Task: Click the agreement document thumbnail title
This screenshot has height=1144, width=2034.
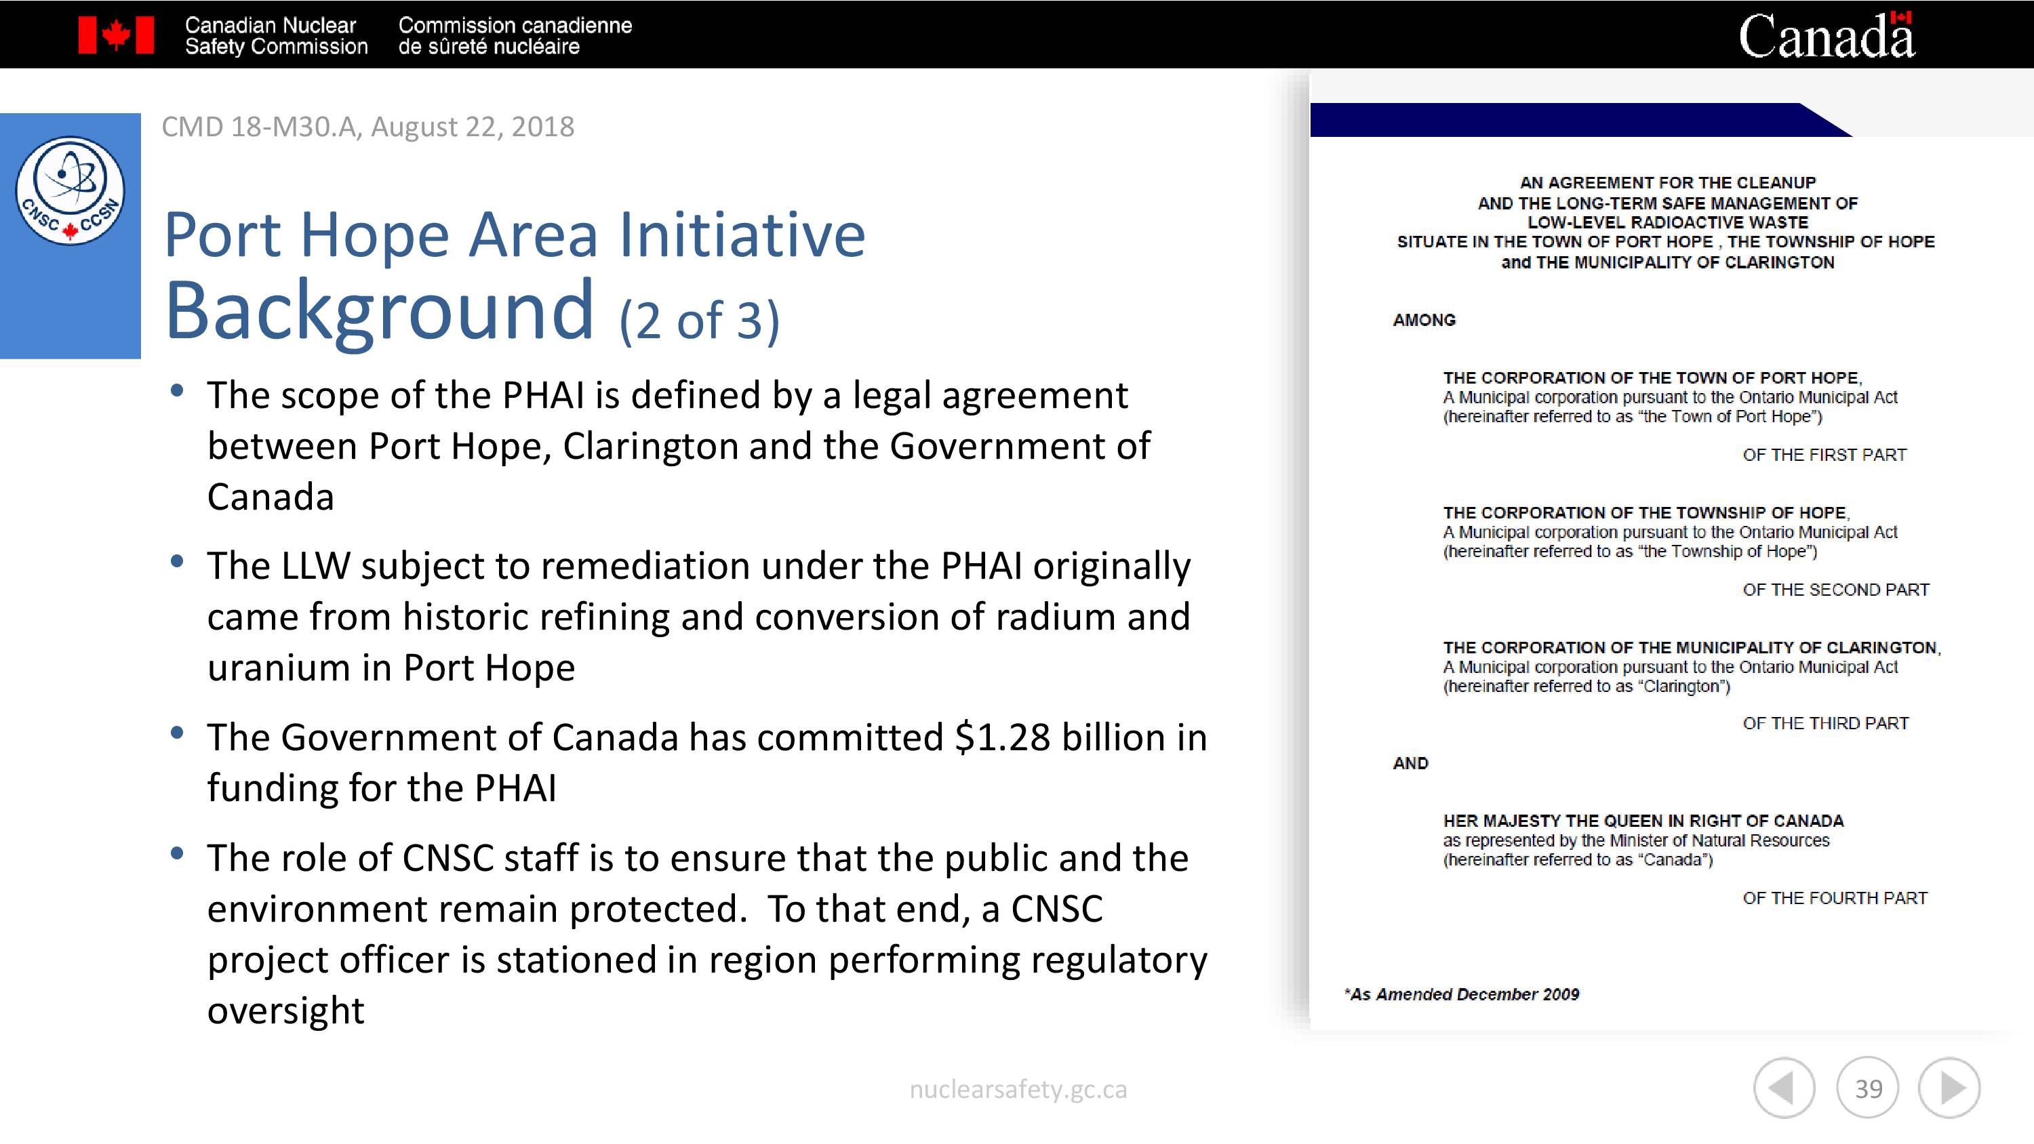Action: pos(1666,222)
